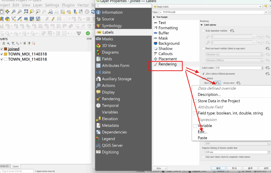Select Buffer in label settings list
The image size is (271, 173).
pos(164,33)
